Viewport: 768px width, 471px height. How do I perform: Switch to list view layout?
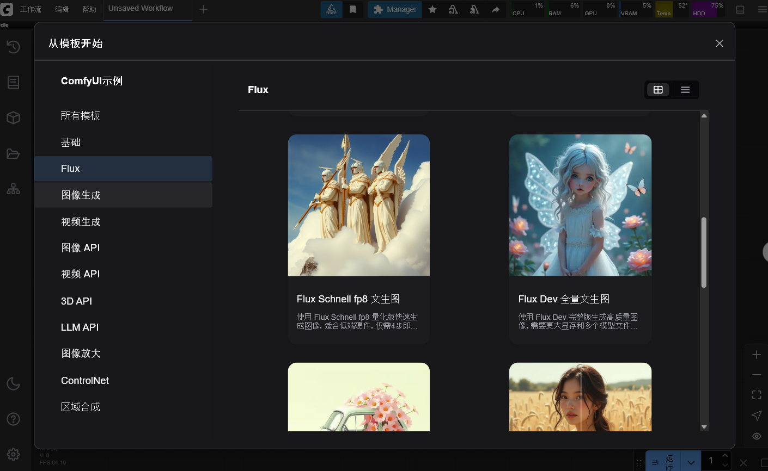tap(685, 90)
